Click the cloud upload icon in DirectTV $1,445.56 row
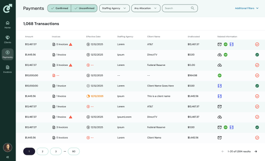265x161 pixels. (220, 55)
